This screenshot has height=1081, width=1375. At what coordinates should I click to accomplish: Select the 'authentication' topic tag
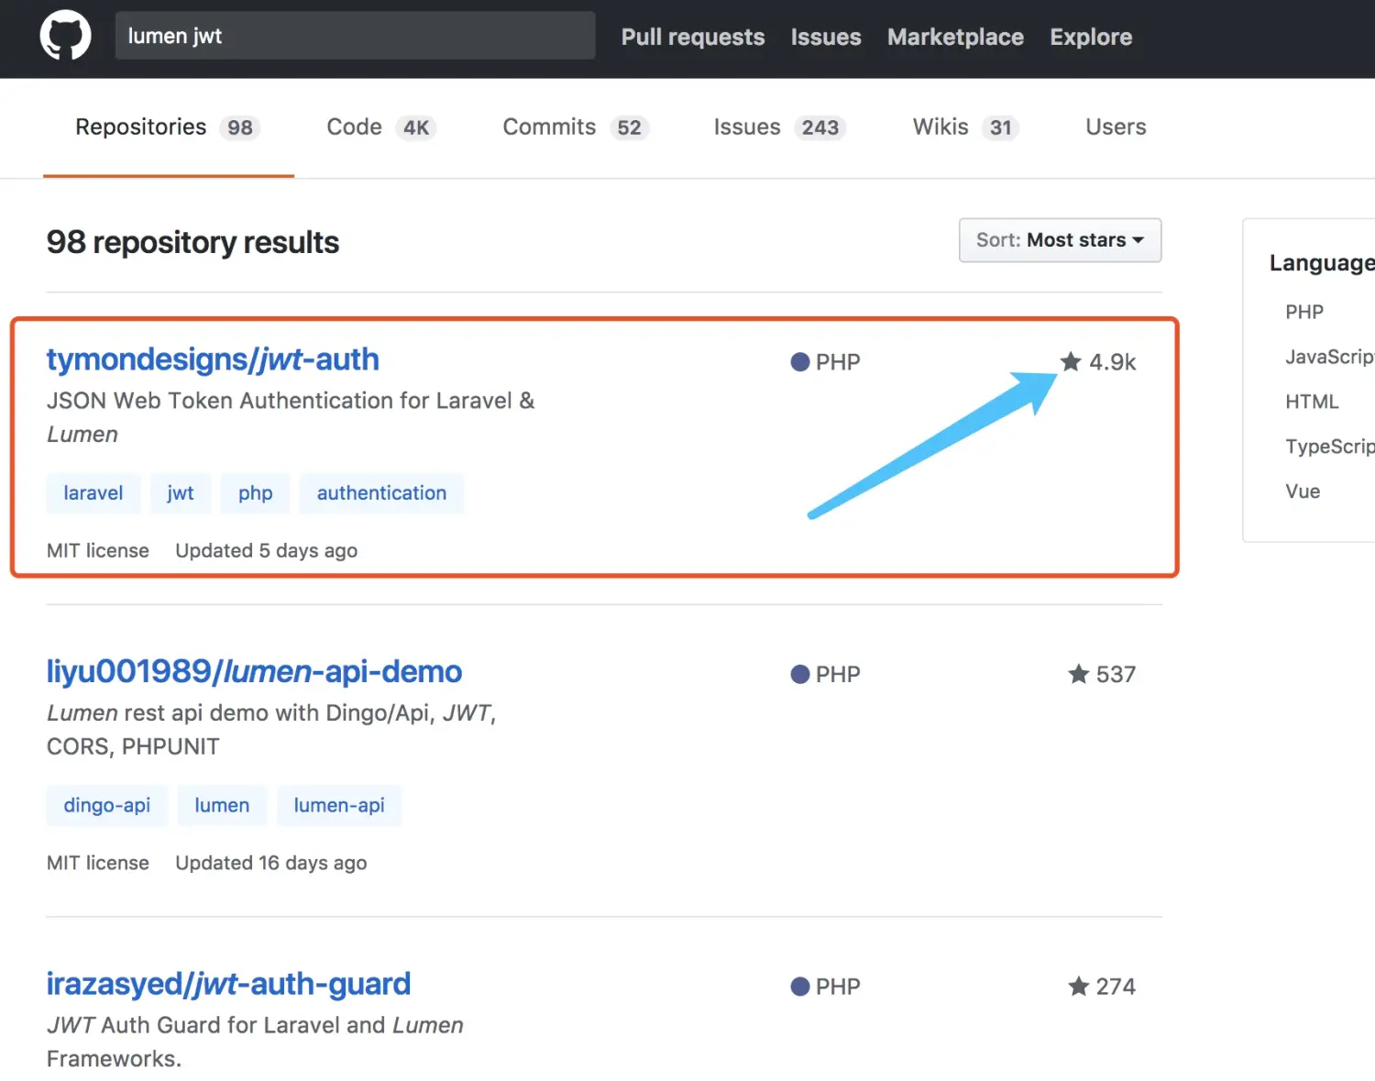tap(381, 493)
